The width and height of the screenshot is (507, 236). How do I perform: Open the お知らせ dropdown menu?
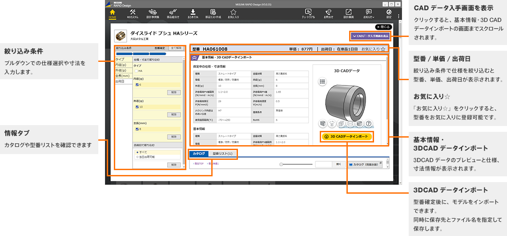(x=369, y=13)
